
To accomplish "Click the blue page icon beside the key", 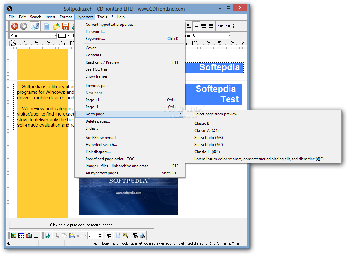I will (x=118, y=236).
